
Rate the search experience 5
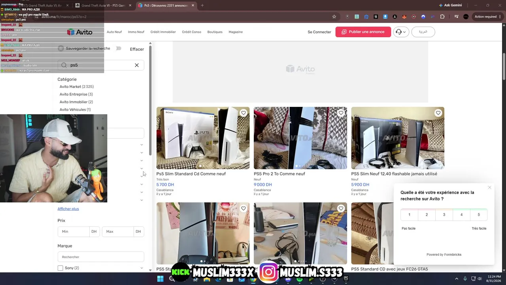click(x=479, y=215)
